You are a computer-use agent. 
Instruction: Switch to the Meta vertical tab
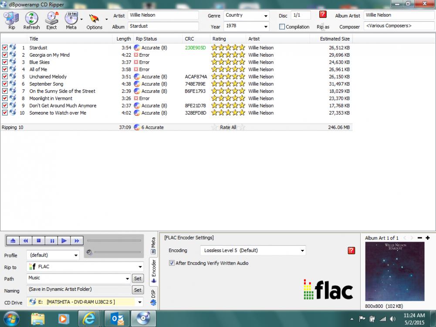tap(153, 245)
